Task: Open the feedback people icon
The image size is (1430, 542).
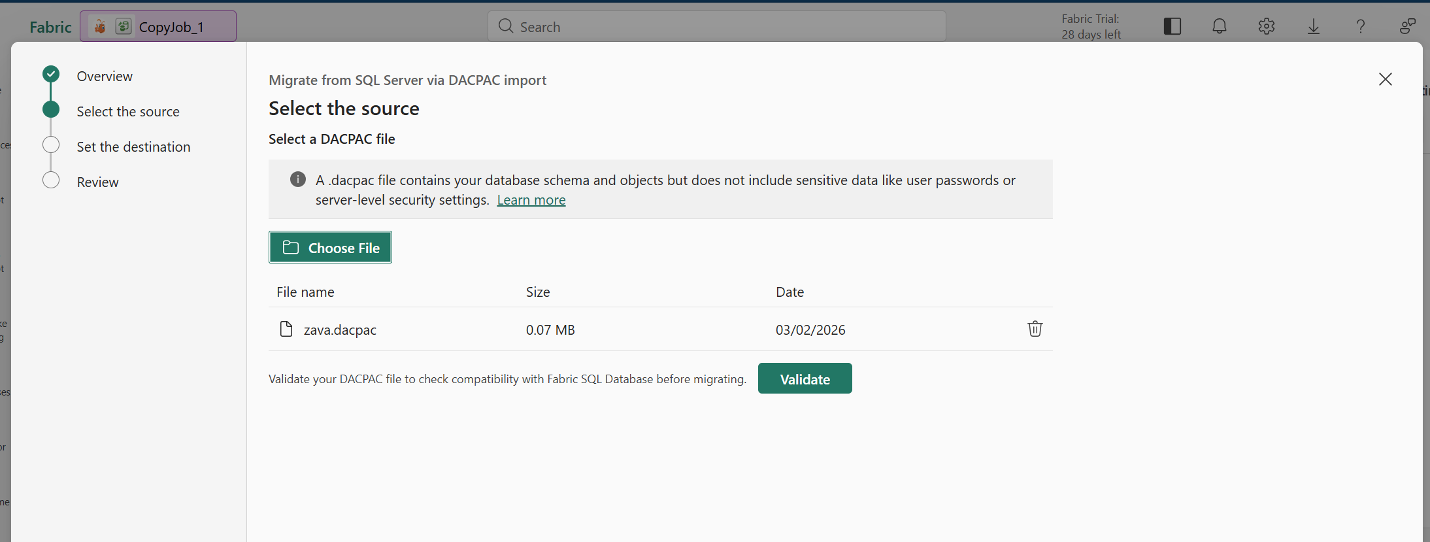Action: 1407,26
